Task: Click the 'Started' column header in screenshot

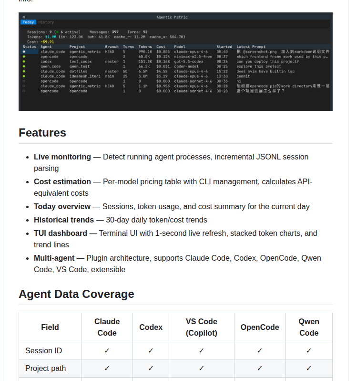Action: point(224,47)
